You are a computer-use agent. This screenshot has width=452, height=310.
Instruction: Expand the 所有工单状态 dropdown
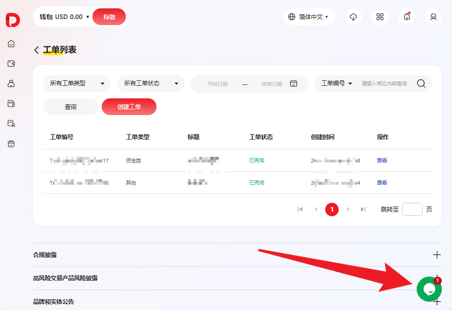151,84
